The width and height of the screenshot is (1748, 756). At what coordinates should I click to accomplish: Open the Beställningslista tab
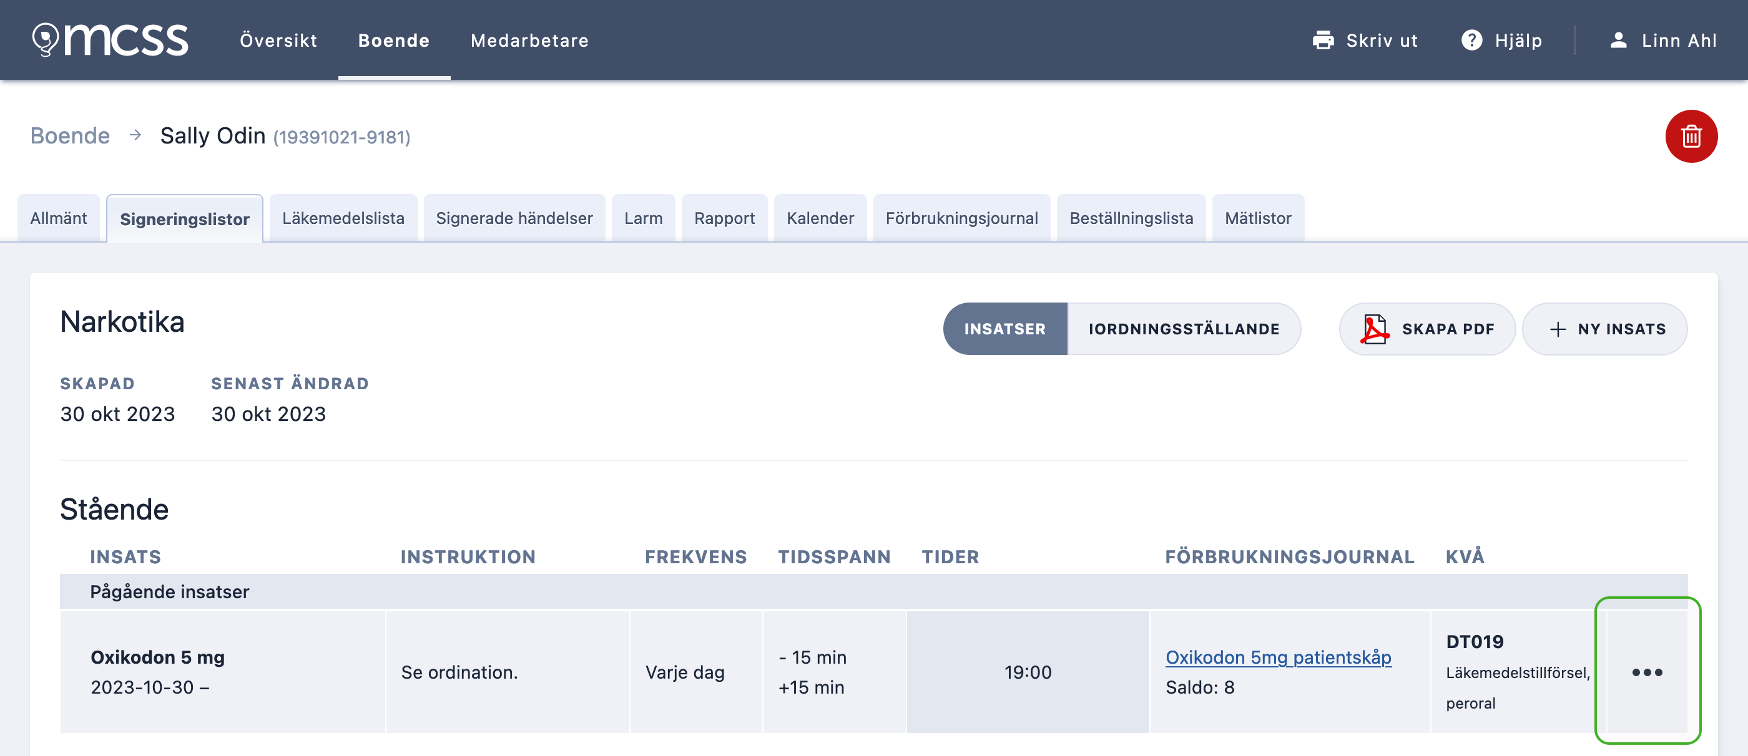(x=1131, y=218)
